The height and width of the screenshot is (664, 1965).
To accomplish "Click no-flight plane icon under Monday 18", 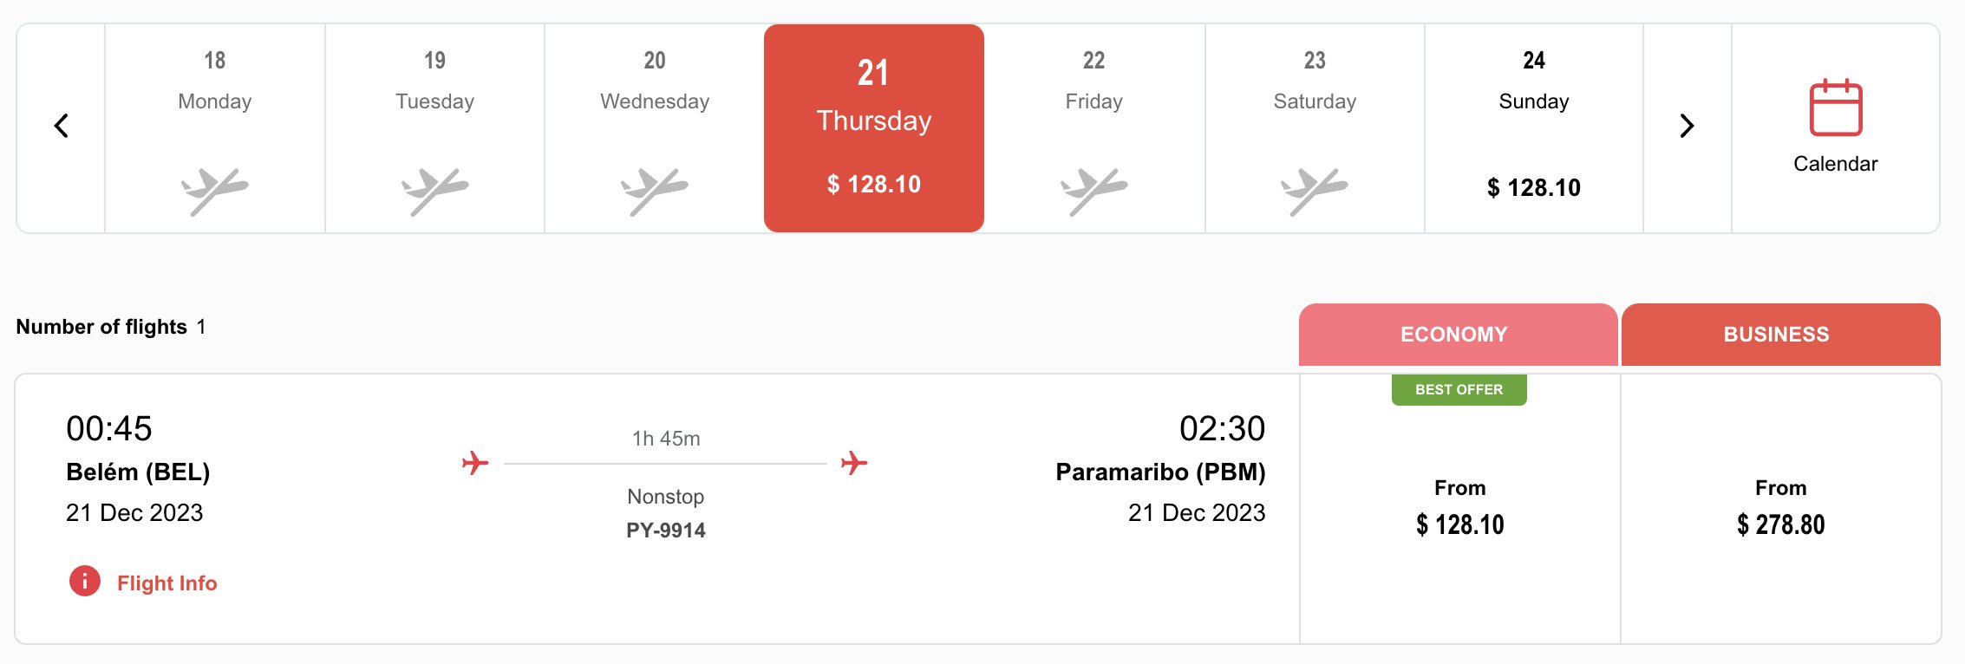I will pyautogui.click(x=214, y=191).
